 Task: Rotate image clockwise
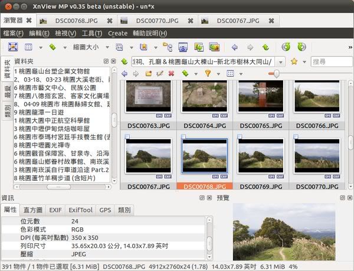301,47
